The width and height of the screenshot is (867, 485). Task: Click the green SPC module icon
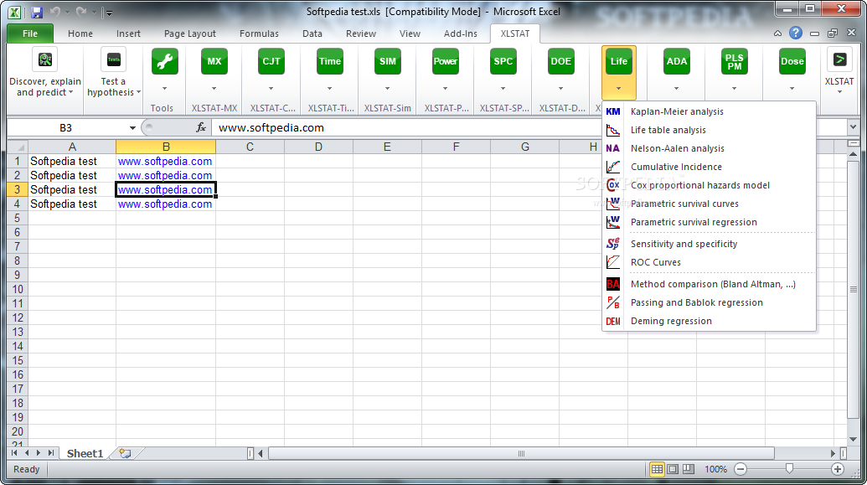click(503, 61)
